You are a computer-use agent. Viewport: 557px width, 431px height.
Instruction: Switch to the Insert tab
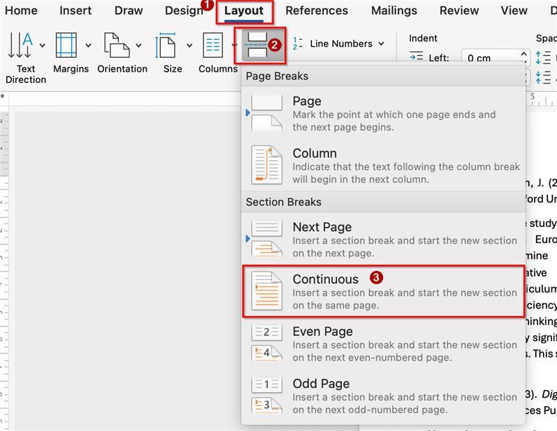75,10
